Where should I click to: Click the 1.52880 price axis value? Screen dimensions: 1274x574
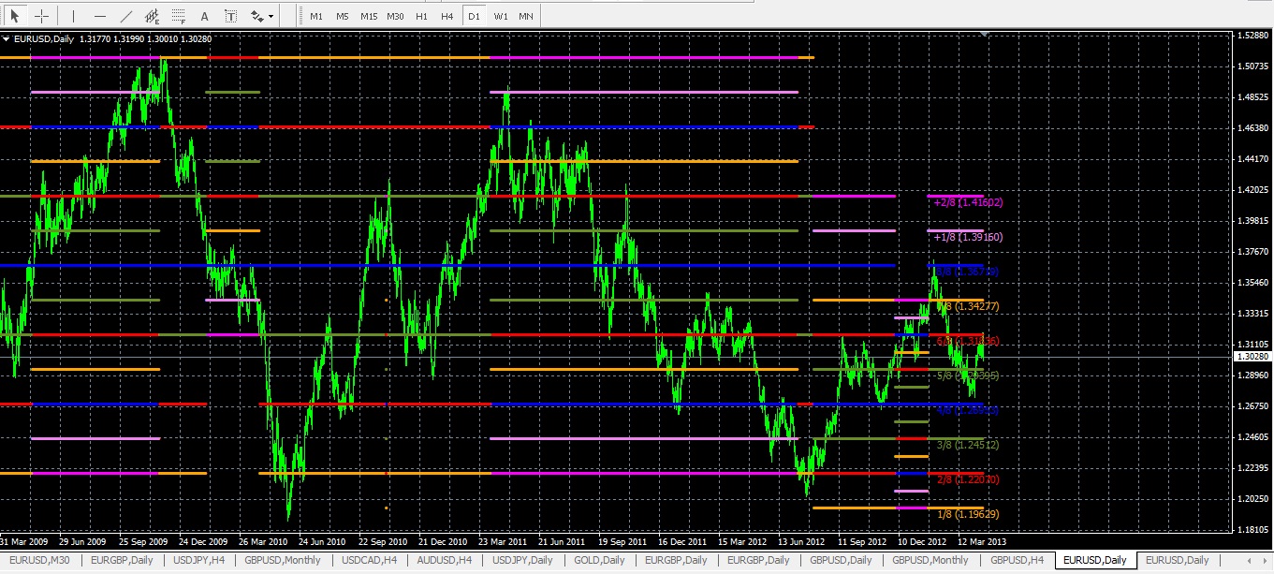coord(1252,36)
